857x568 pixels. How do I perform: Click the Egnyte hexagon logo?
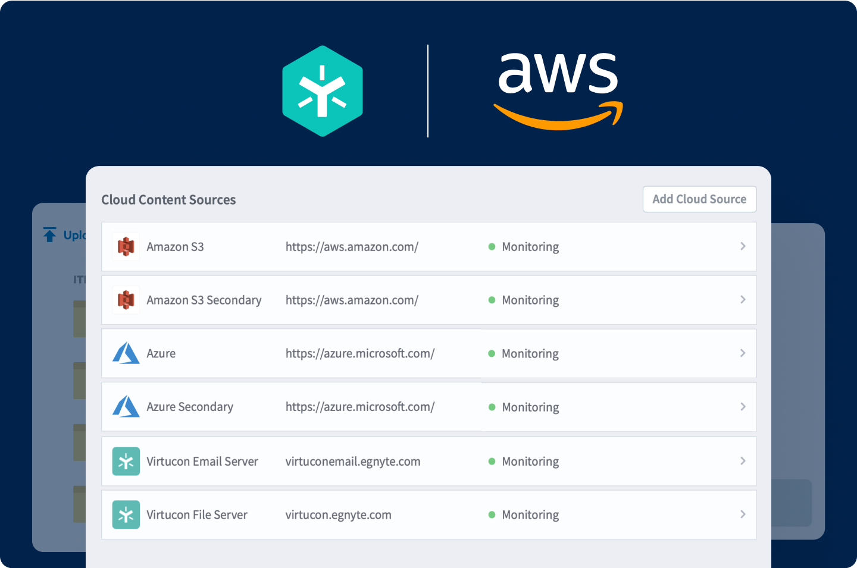pyautogui.click(x=323, y=90)
